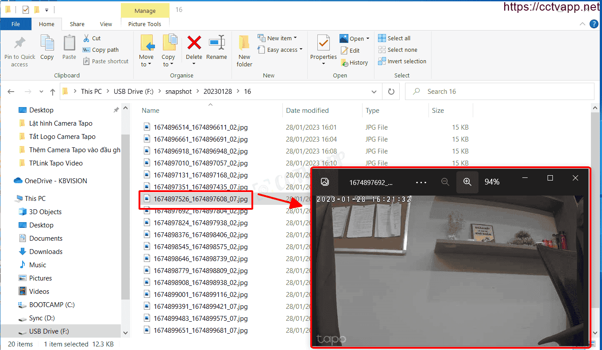The height and width of the screenshot is (350, 602).
Task: Click the Cut scissors icon
Action: tap(87, 38)
